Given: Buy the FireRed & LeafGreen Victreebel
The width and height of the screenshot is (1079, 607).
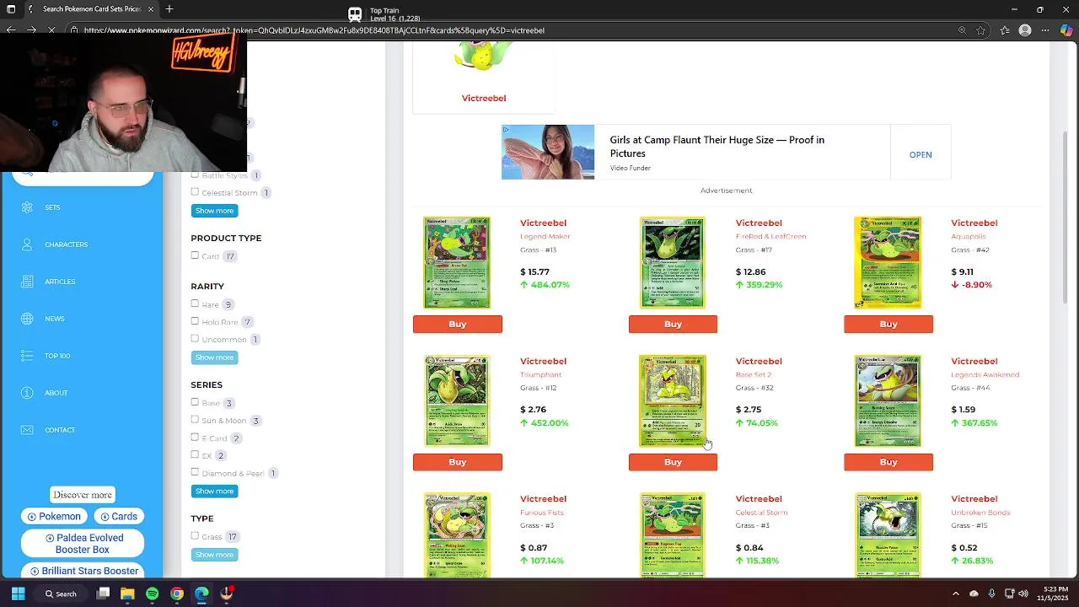Looking at the screenshot, I should (673, 324).
